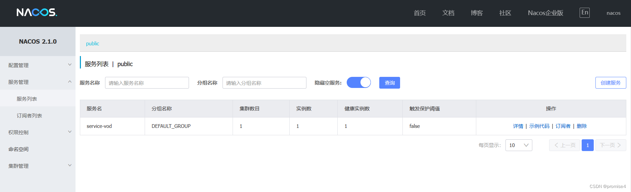Expand the 权限控制 menu chevron
Screen dimensions: 631x192
tap(70, 132)
